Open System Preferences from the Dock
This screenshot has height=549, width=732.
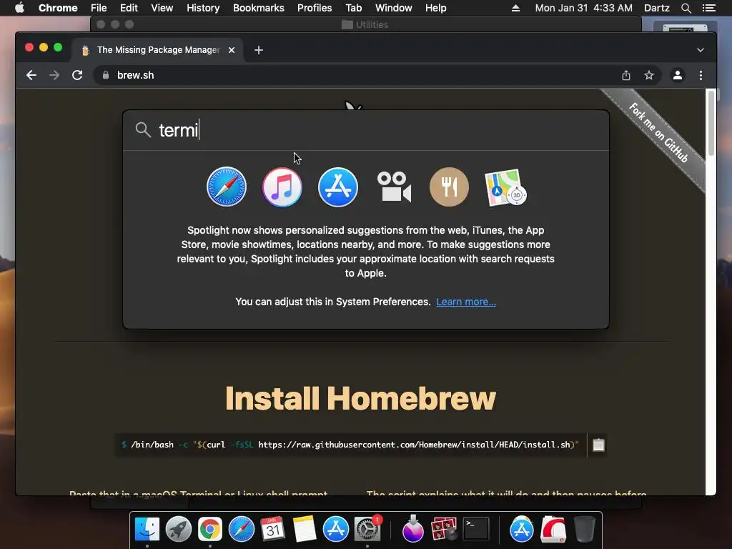(367, 529)
